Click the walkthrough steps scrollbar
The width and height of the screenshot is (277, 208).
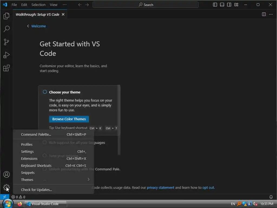pos(119,120)
